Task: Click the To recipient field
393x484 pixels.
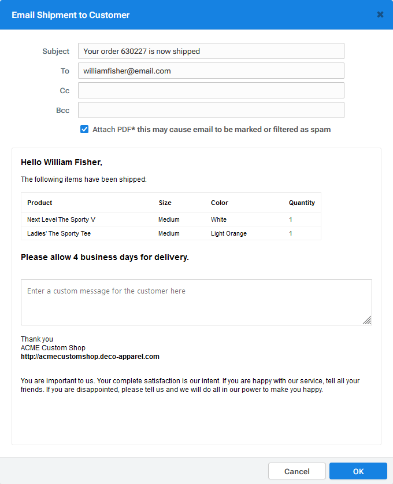Action: pos(210,71)
